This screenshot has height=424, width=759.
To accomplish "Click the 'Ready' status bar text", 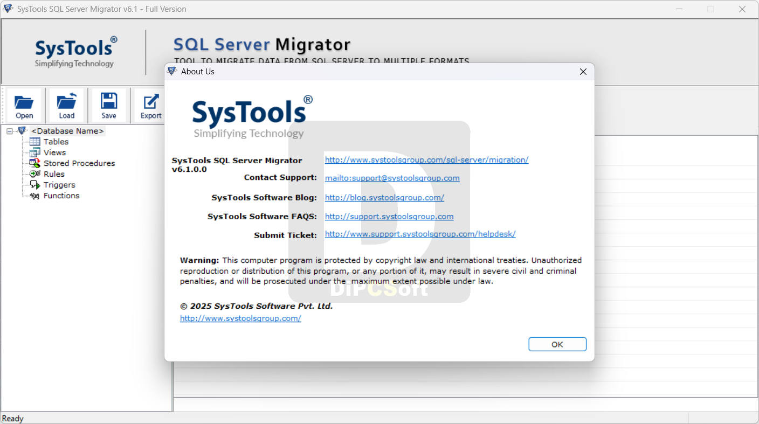I will (x=13, y=419).
